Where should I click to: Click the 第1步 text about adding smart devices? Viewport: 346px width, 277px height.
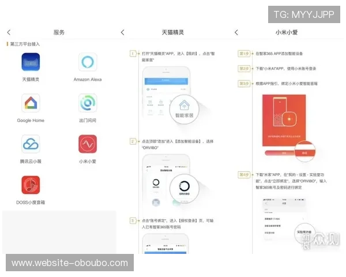tap(279, 54)
